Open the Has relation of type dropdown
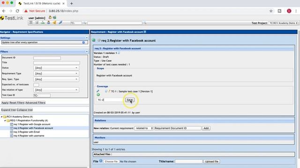Viewport: 300px width, 168px height. 56,90
